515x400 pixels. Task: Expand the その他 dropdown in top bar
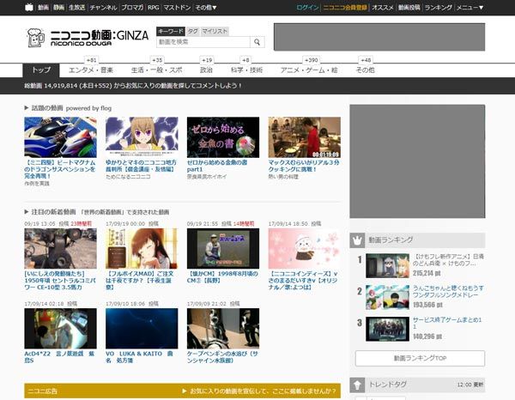[205, 7]
